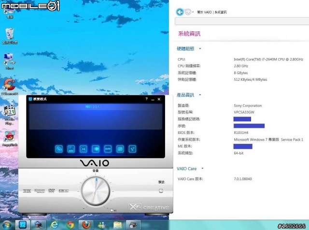309x230 pixels.
Task: Click the volume knob dial
Action: (96, 191)
